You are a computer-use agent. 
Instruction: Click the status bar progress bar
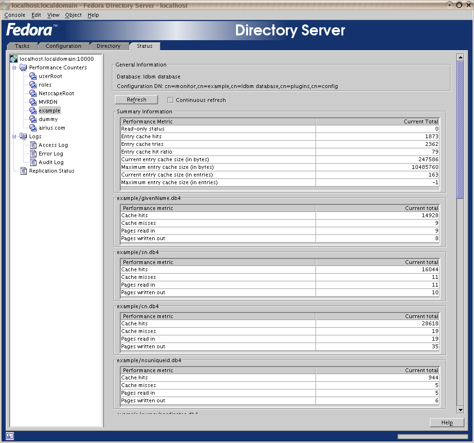pyautogui.click(x=433, y=436)
